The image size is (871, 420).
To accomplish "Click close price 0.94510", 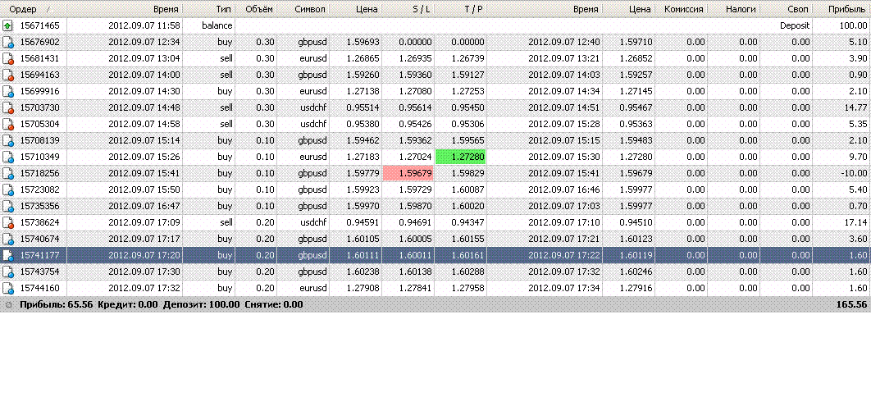I will pyautogui.click(x=636, y=222).
